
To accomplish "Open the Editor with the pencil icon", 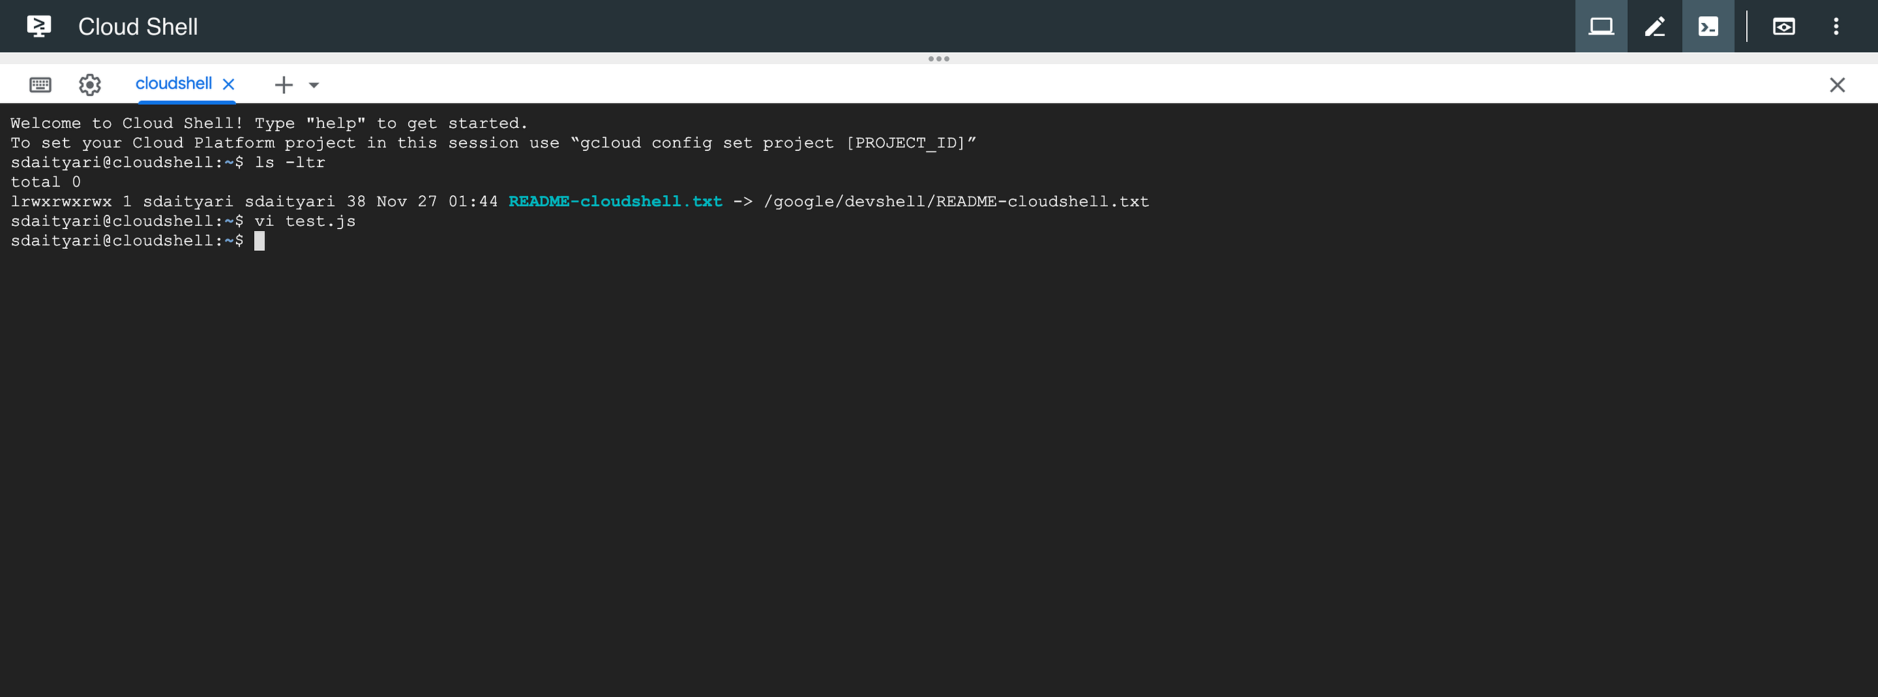I will [x=1655, y=27].
